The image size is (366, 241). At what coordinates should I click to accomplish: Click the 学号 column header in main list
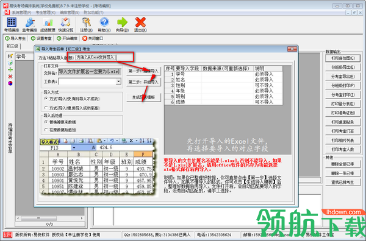tap(24, 57)
